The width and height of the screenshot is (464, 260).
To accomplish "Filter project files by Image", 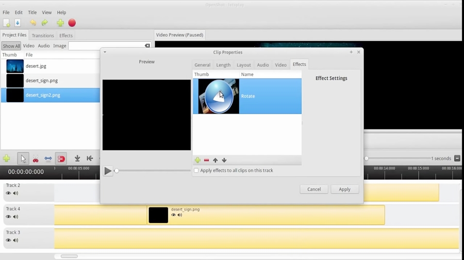I will click(x=60, y=46).
